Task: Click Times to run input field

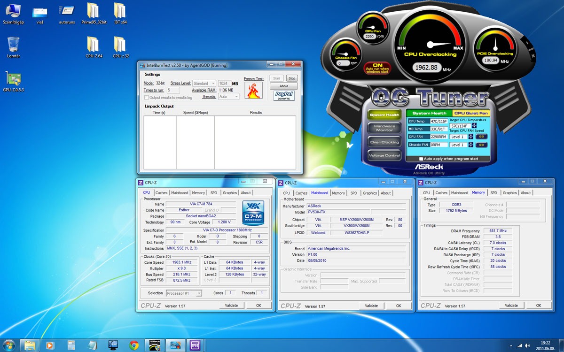Action: [173, 90]
